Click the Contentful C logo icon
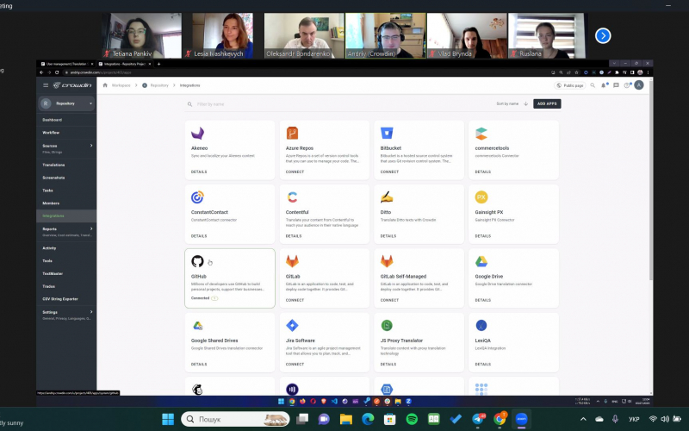The image size is (689, 431). (292, 197)
